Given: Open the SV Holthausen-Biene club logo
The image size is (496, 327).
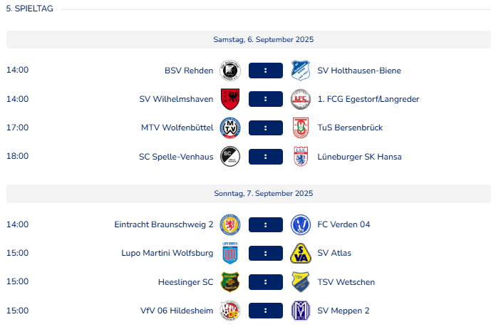Looking at the screenshot, I should pyautogui.click(x=301, y=71).
